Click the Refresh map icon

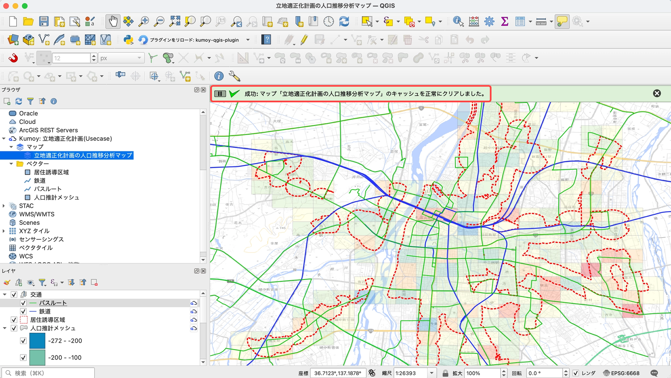(x=344, y=21)
